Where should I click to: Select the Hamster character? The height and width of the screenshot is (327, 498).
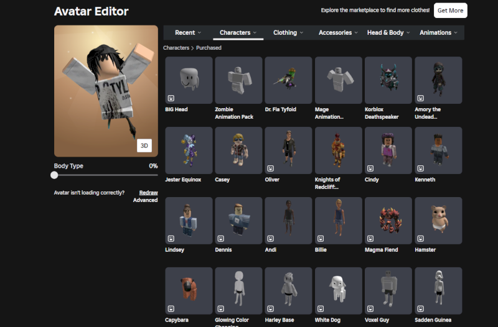tap(438, 221)
